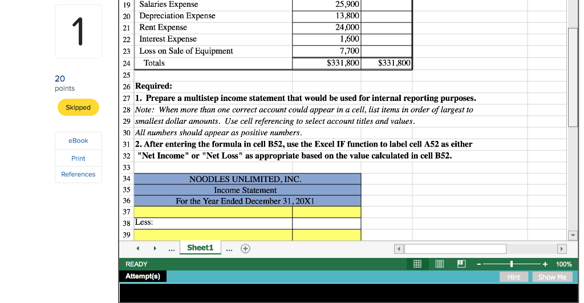The image size is (584, 303).
Task: Open ellipsis after Sheet1 tab
Action: (229, 249)
